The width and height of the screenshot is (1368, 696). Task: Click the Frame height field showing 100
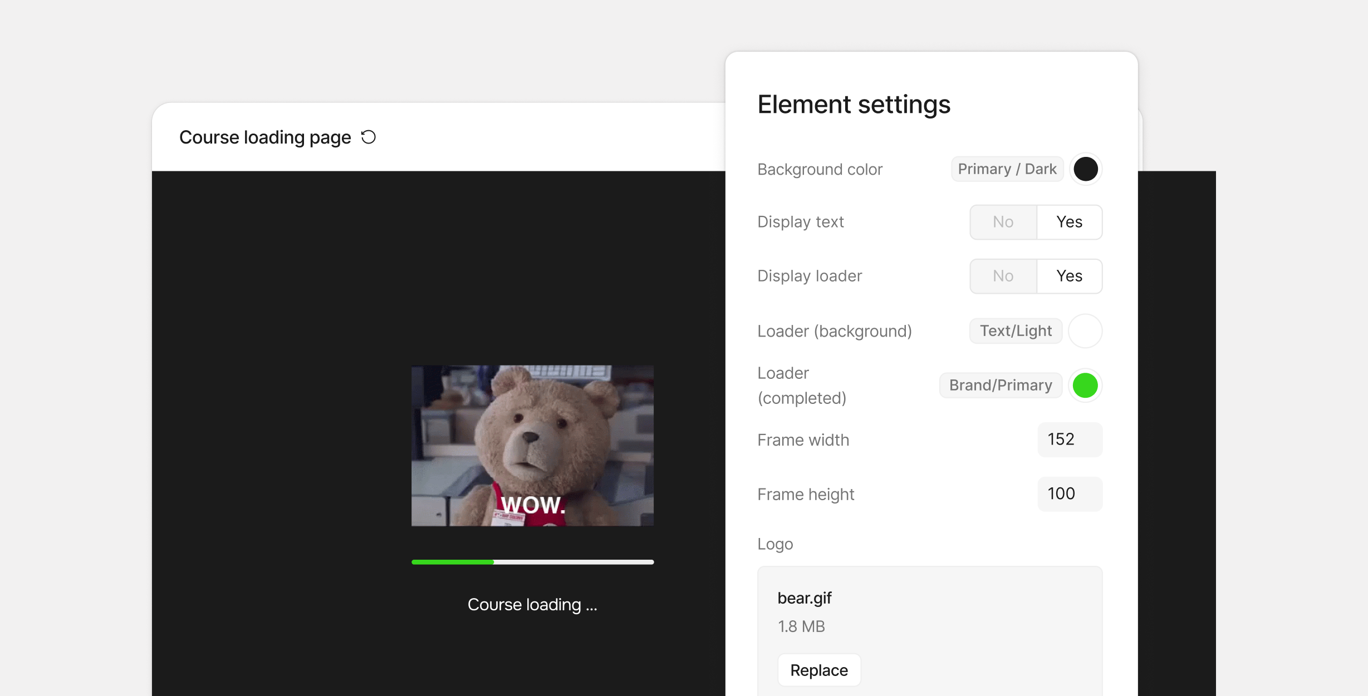click(1070, 493)
